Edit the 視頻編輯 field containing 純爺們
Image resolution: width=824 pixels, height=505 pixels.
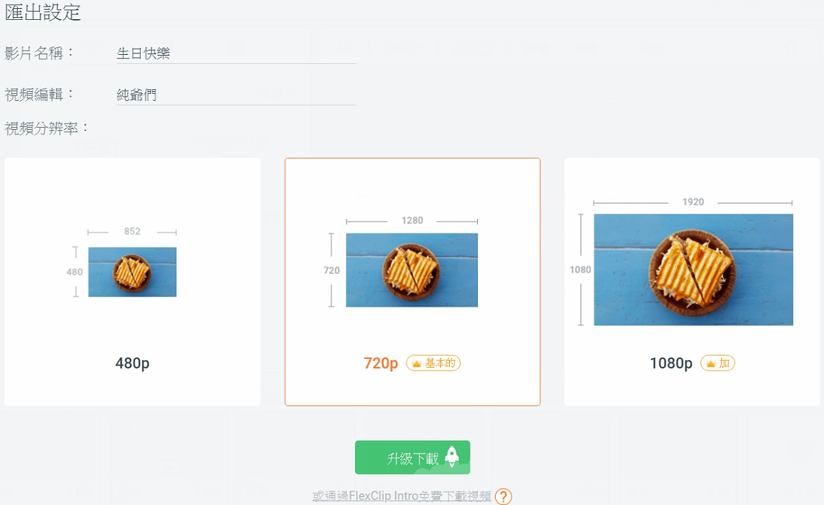236,95
